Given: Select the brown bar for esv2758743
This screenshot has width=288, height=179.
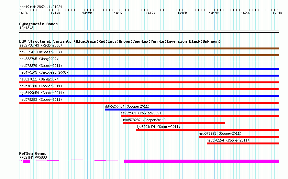Looking at the screenshot, I should click(x=149, y=48).
